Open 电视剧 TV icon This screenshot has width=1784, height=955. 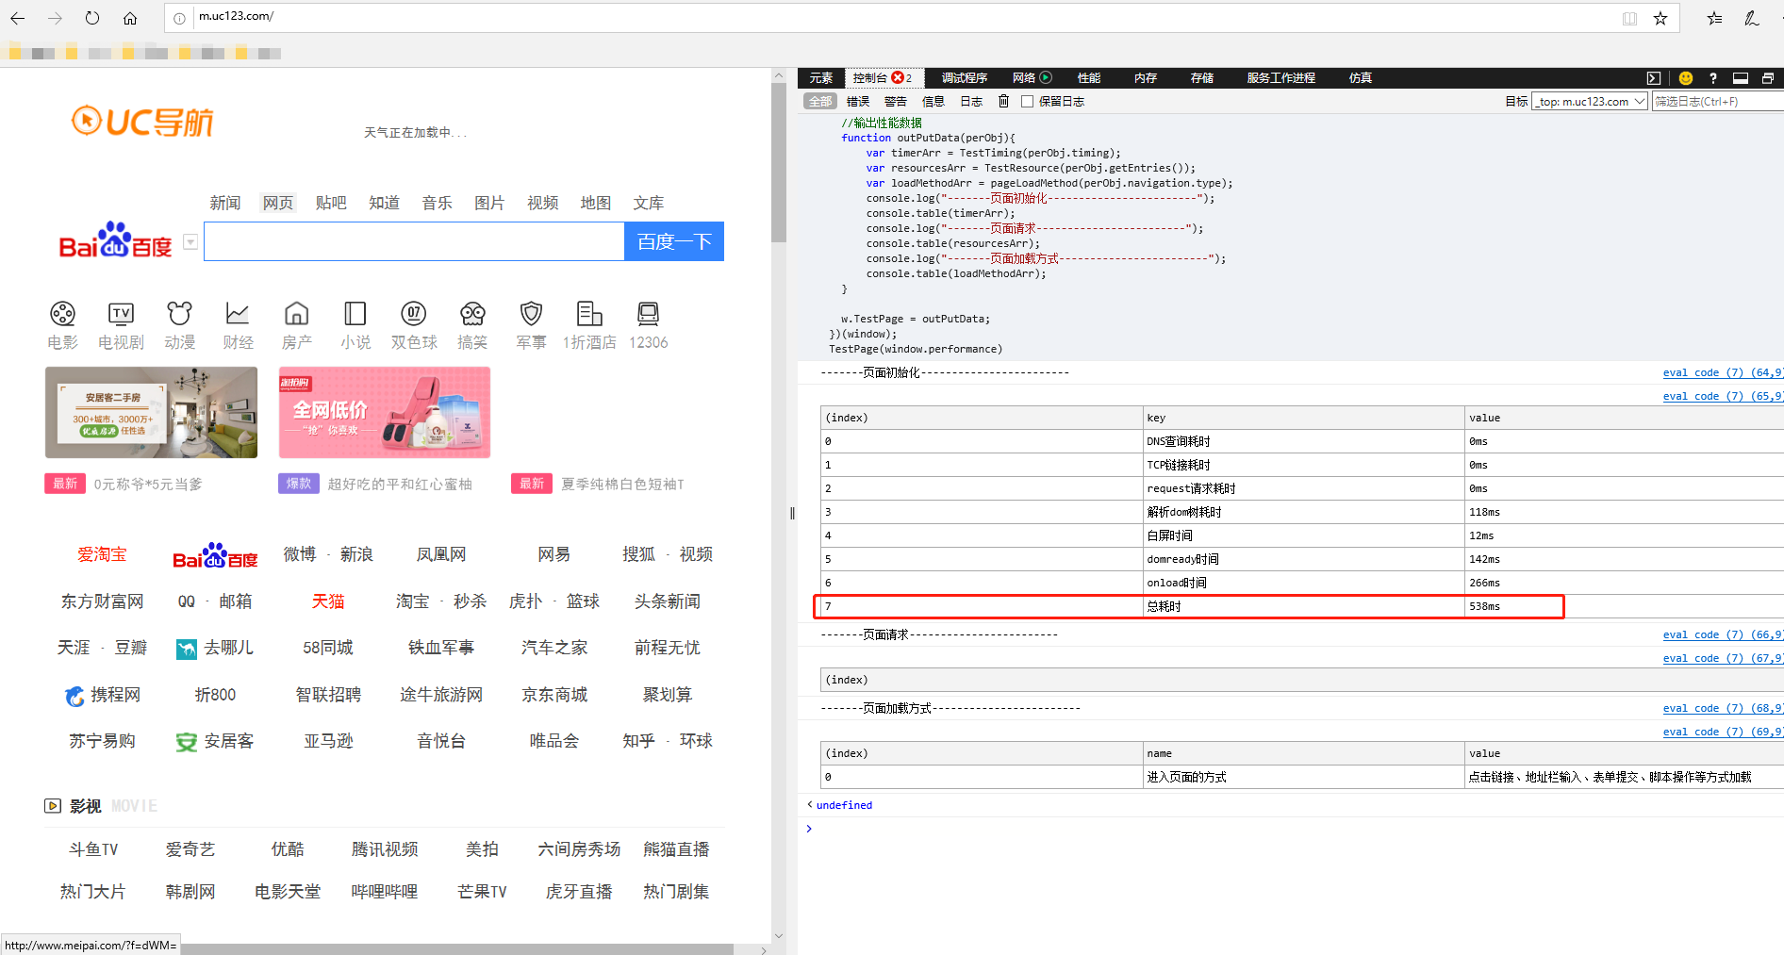[121, 314]
